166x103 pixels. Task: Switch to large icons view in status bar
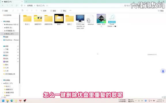pyautogui.click(x=165, y=97)
